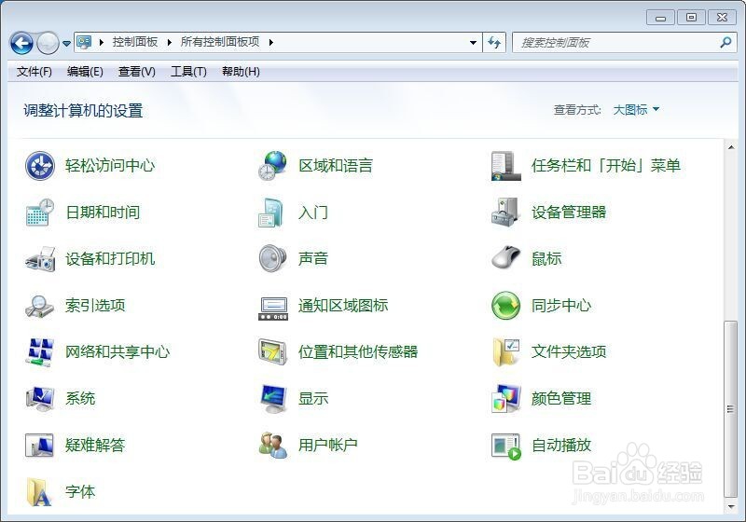Open the 工具(T) menu
This screenshot has width=746, height=522.
pos(188,72)
